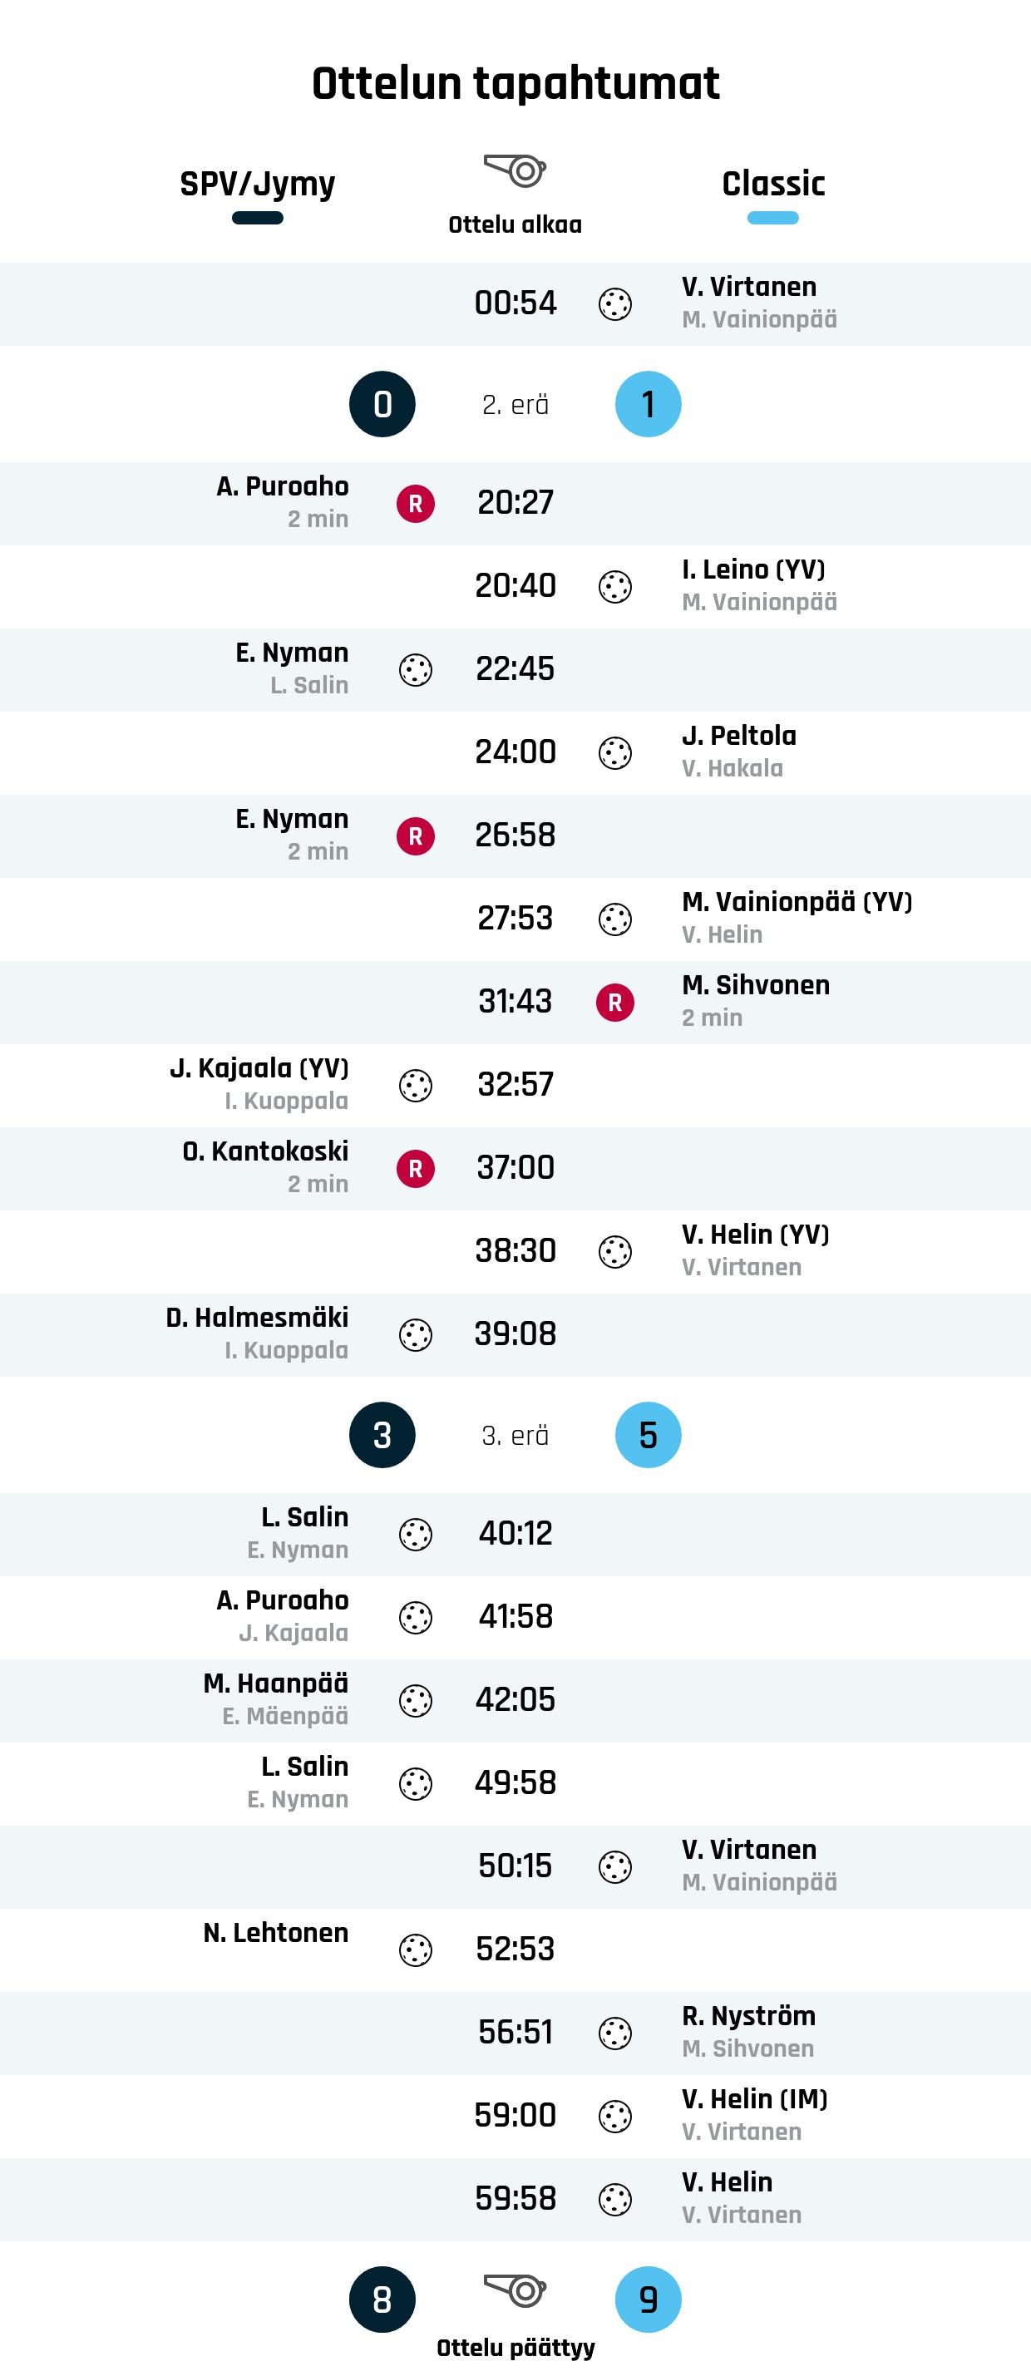Click the 2. erä SPV/Jymy score 0
Image resolution: width=1031 pixels, height=2376 pixels.
382,404
